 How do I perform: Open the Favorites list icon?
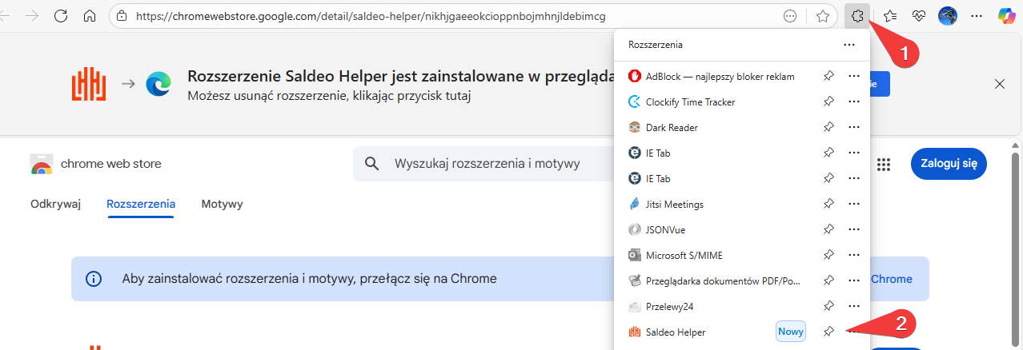[889, 16]
